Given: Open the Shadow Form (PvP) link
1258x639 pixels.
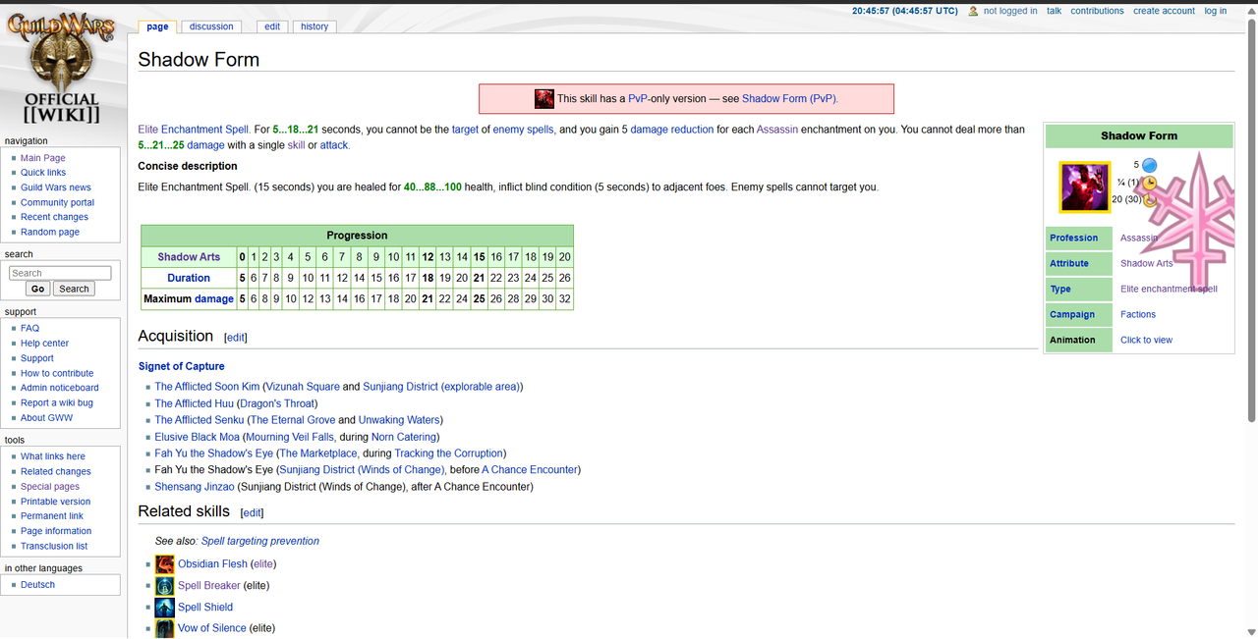Looking at the screenshot, I should (x=789, y=98).
